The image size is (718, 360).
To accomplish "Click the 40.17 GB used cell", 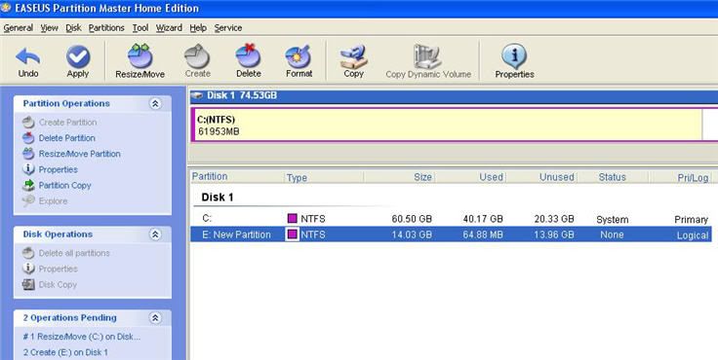I will pyautogui.click(x=483, y=219).
